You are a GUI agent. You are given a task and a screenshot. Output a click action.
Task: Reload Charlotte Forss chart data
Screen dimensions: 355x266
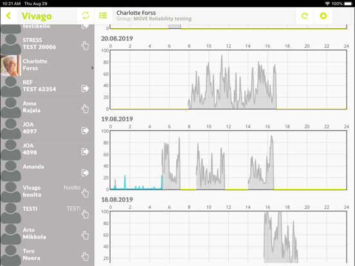[x=304, y=15]
